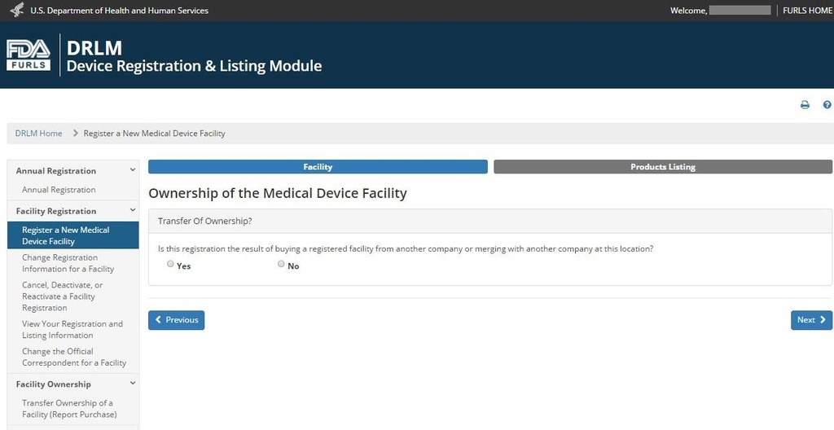Switch to the Products Listing tab
The width and height of the screenshot is (834, 430).
(x=663, y=167)
